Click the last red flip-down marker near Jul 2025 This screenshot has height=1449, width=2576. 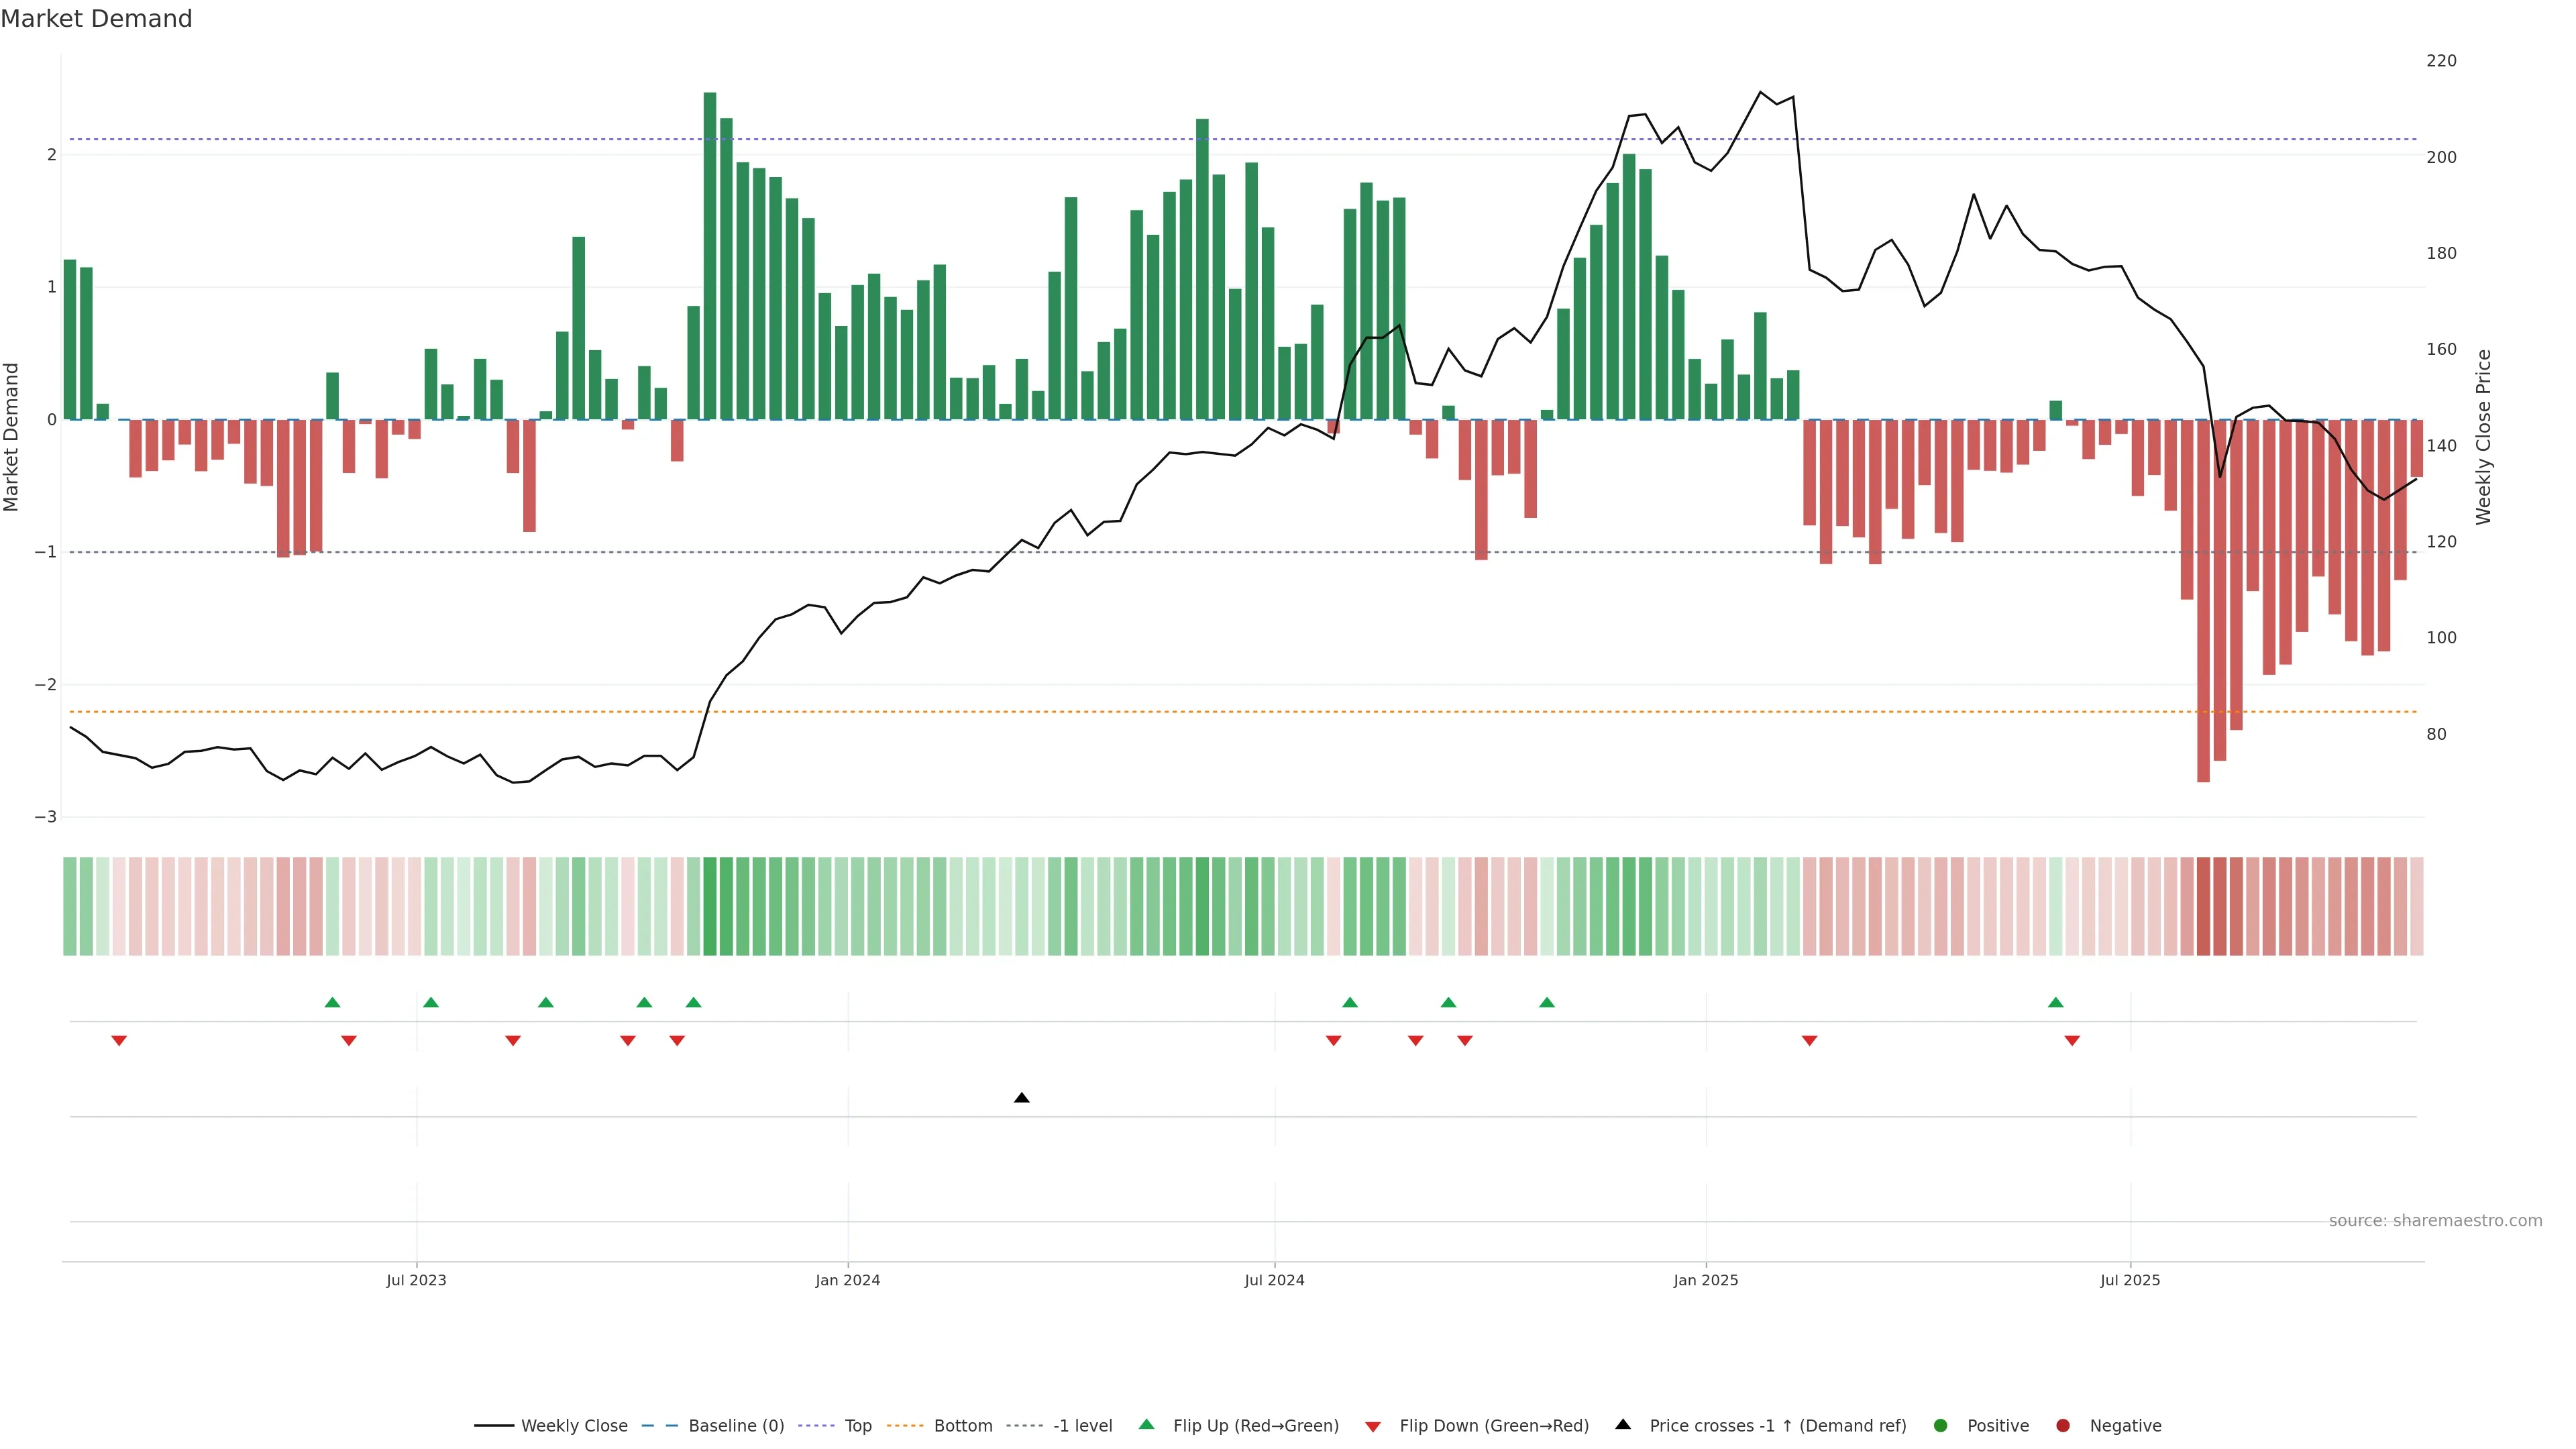pos(2072,1041)
